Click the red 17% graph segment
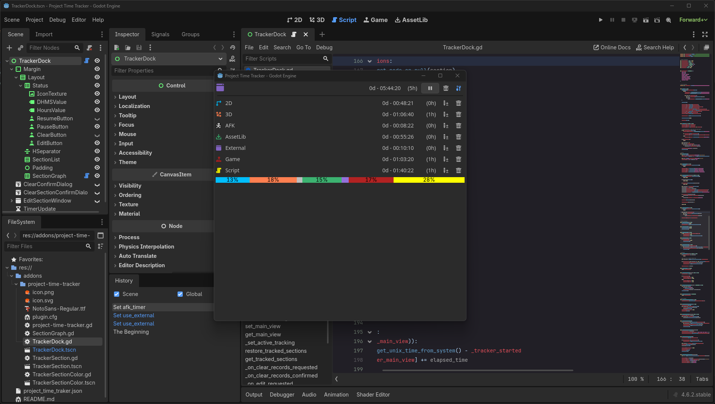The image size is (715, 404). (x=371, y=180)
